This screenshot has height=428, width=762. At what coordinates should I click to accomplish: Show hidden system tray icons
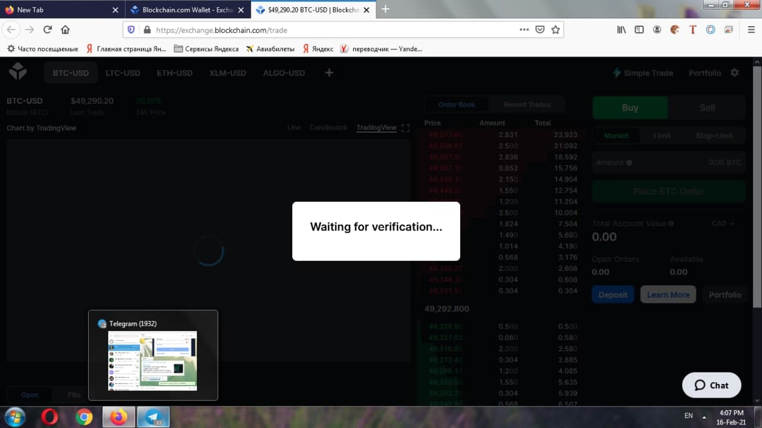tap(704, 416)
